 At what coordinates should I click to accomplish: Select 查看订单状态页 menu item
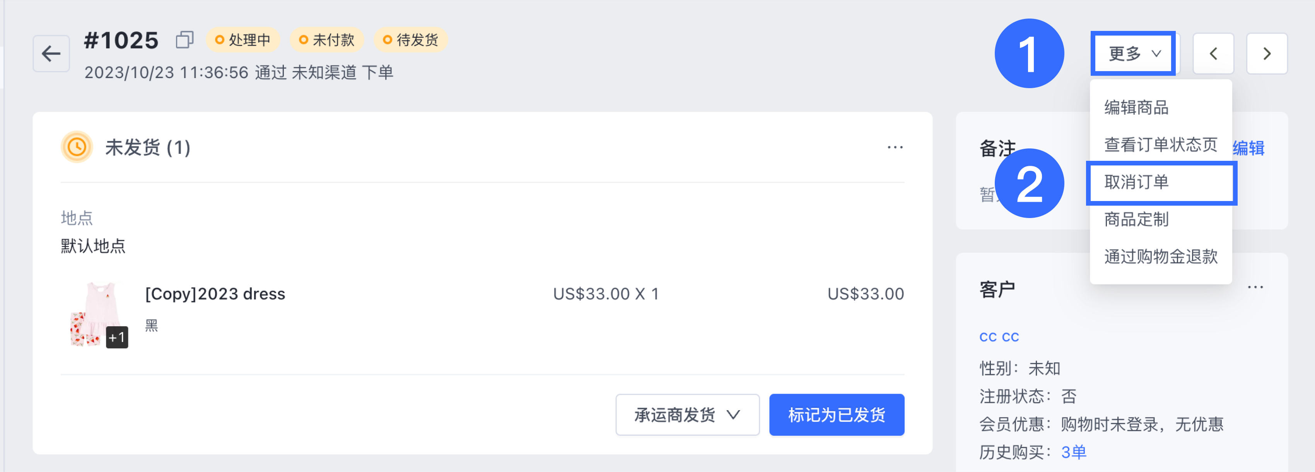[1160, 145]
